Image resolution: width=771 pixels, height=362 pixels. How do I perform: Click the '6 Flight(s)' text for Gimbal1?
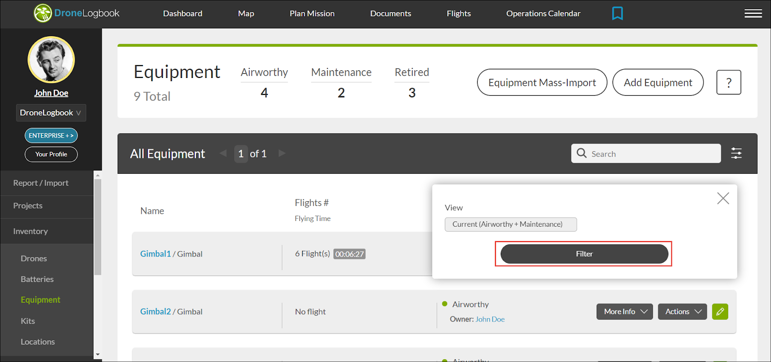(312, 254)
